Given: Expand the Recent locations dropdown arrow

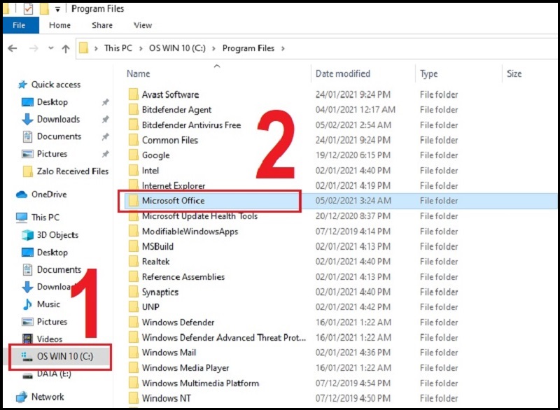Looking at the screenshot, I should [x=50, y=48].
